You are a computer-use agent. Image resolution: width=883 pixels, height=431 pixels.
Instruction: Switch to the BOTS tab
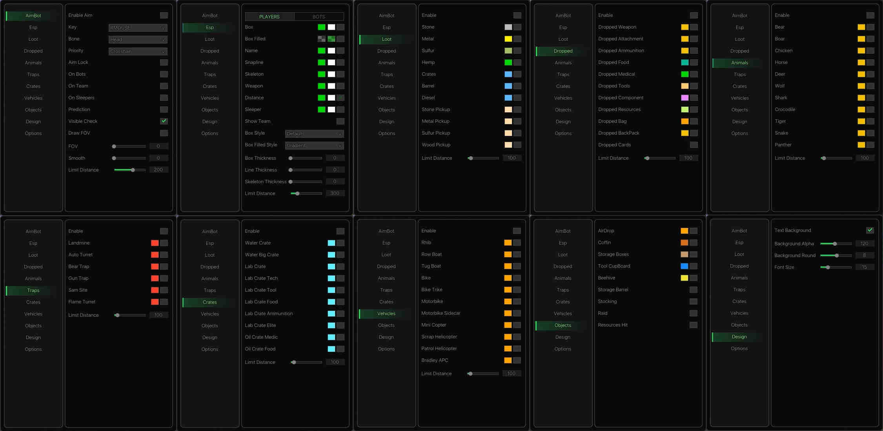pyautogui.click(x=319, y=16)
